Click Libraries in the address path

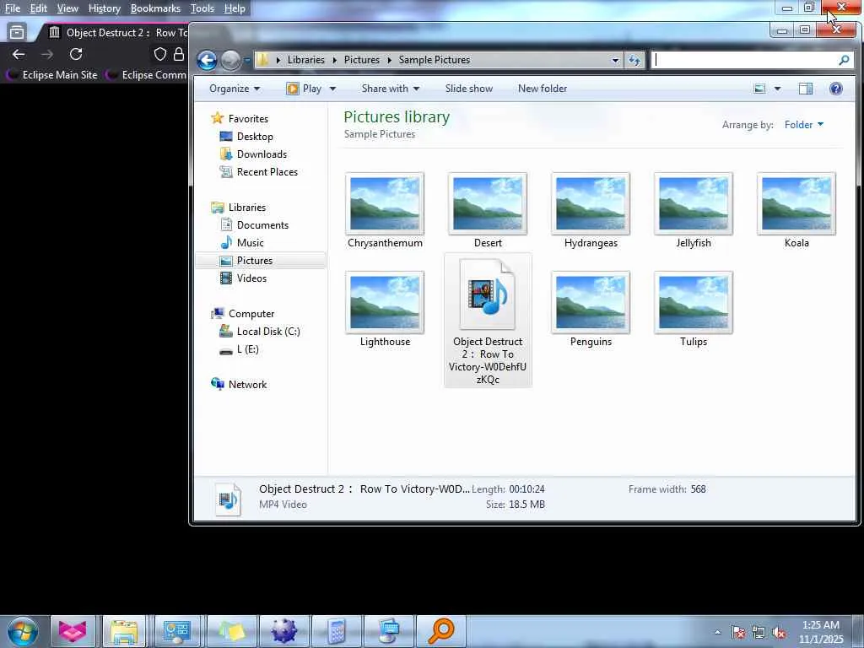pyautogui.click(x=305, y=60)
